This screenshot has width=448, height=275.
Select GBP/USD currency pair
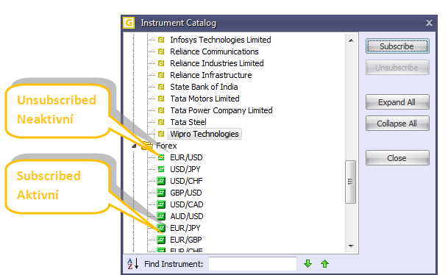[x=186, y=193]
